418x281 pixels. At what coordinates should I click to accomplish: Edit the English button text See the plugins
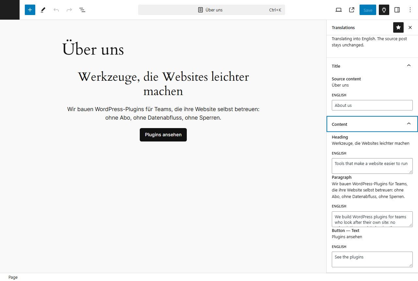372,259
